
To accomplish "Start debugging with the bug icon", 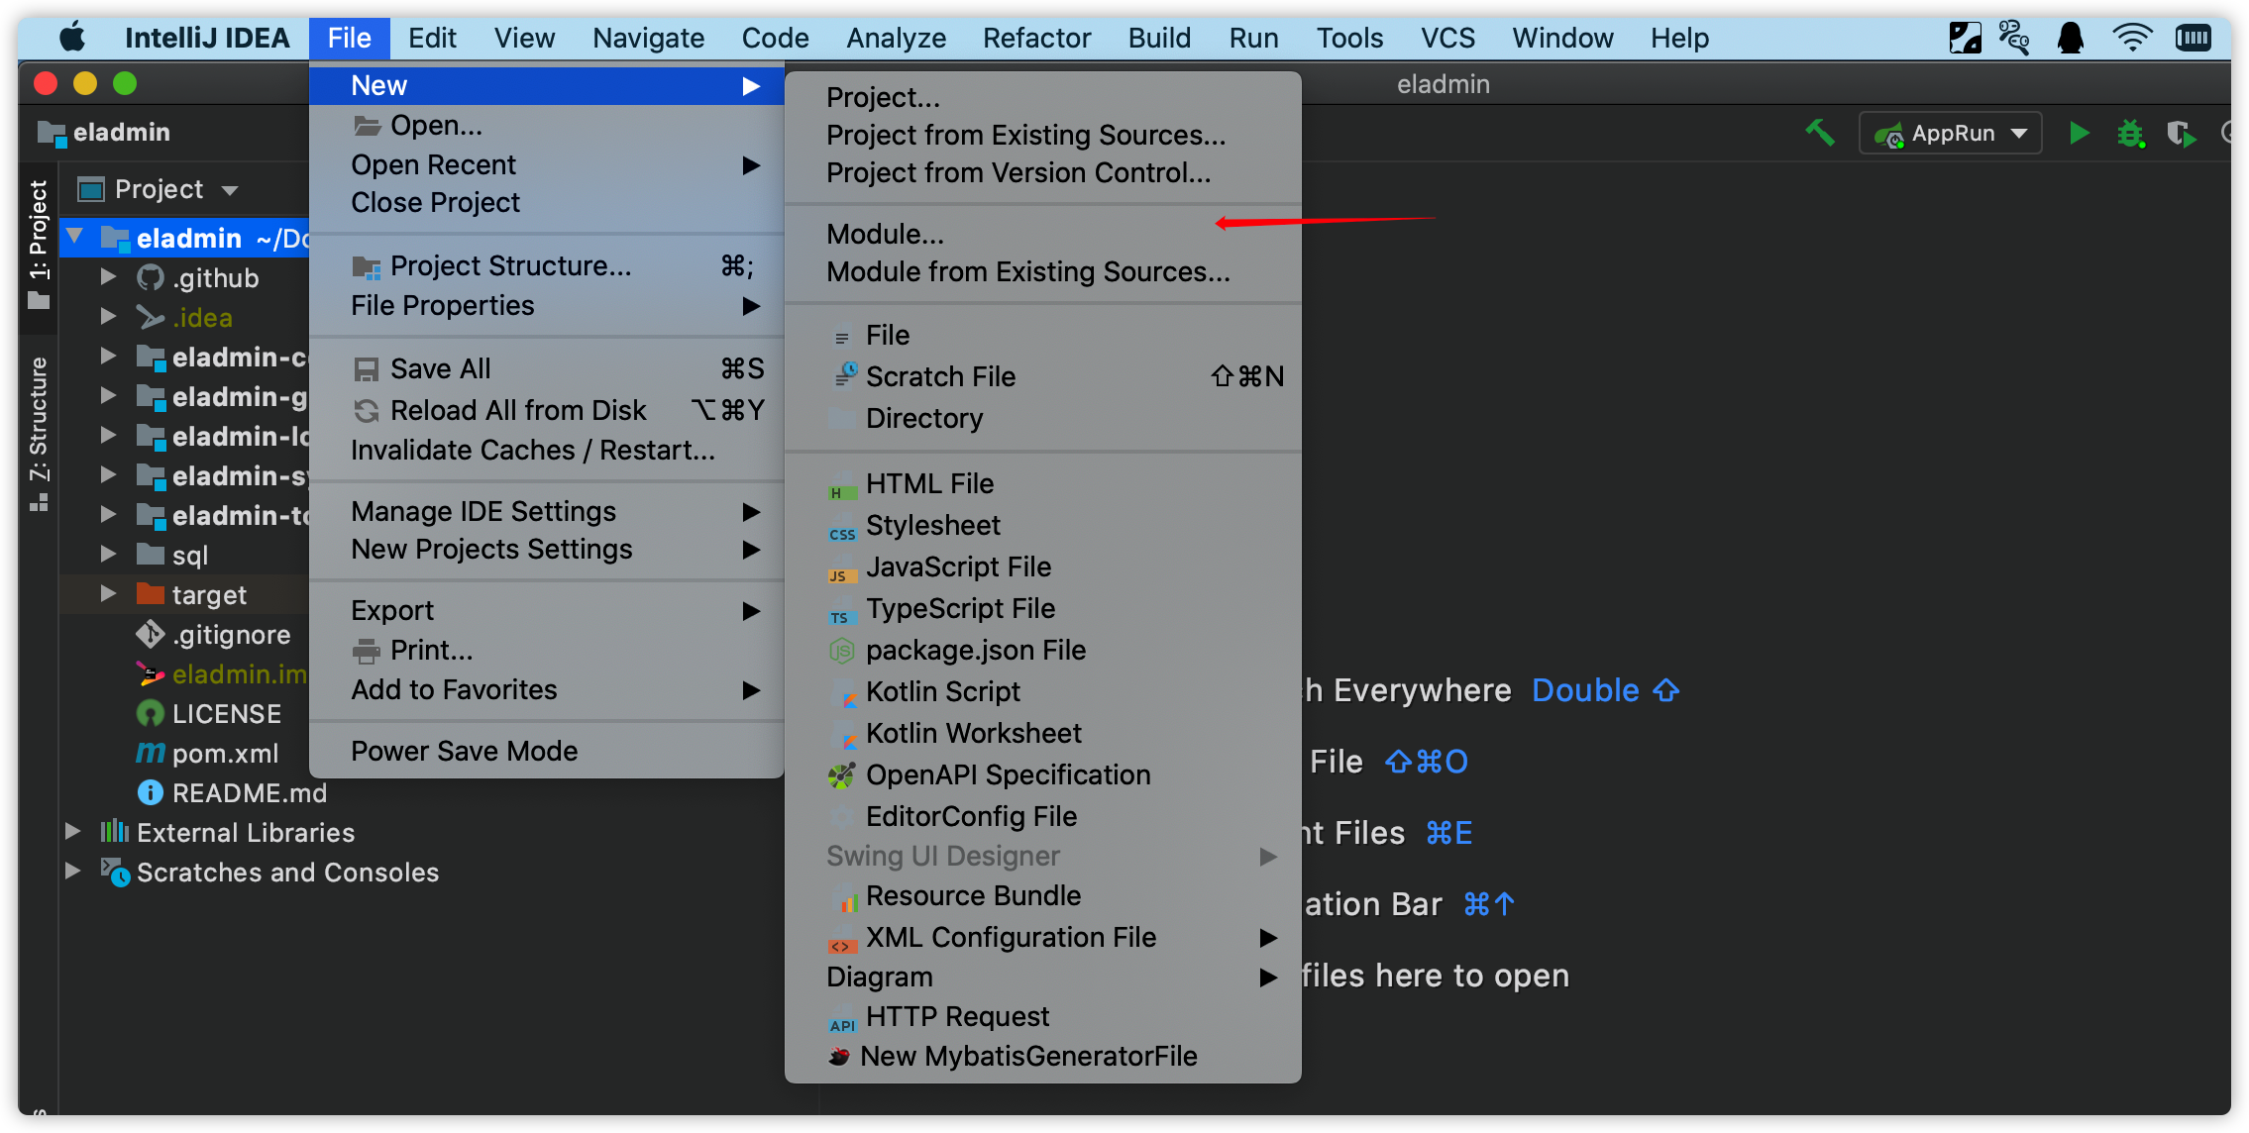I will (2130, 133).
